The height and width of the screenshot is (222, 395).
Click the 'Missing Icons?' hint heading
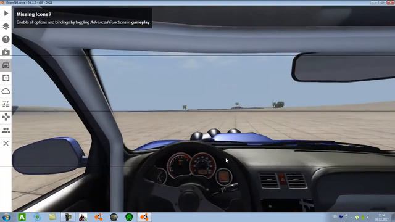pyautogui.click(x=34, y=14)
